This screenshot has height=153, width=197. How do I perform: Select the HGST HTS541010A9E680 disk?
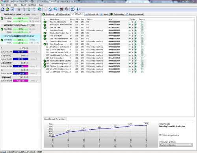pos(20,39)
